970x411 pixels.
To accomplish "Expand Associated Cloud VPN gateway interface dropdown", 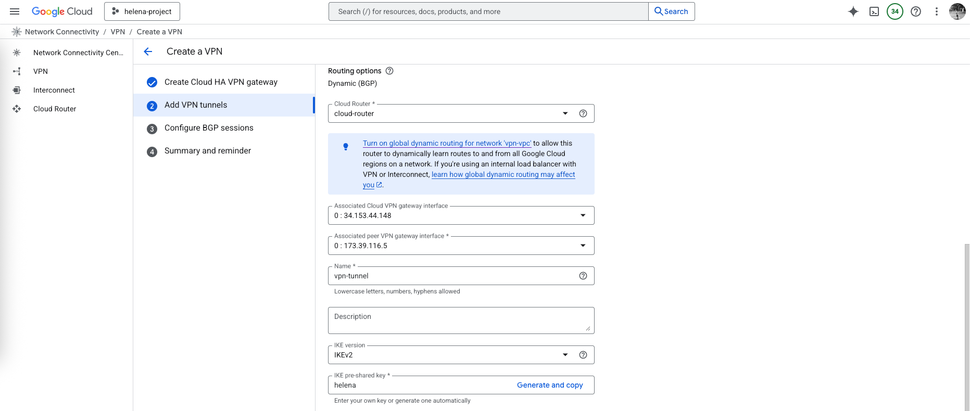I will (x=583, y=215).
